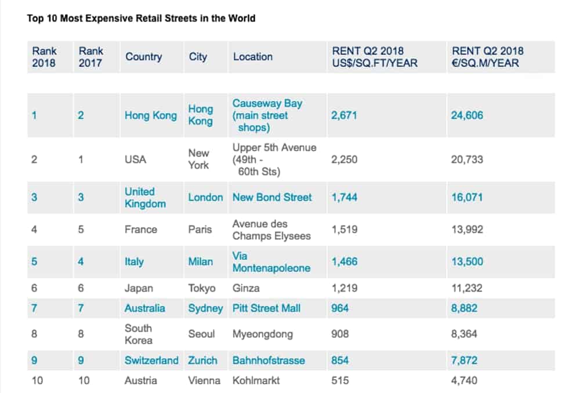Select the city "Paris"

click(200, 230)
